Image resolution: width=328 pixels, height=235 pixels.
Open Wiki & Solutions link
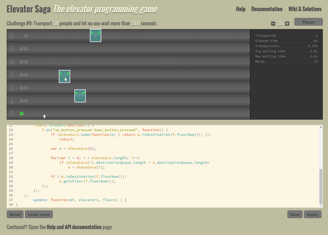pyautogui.click(x=305, y=9)
